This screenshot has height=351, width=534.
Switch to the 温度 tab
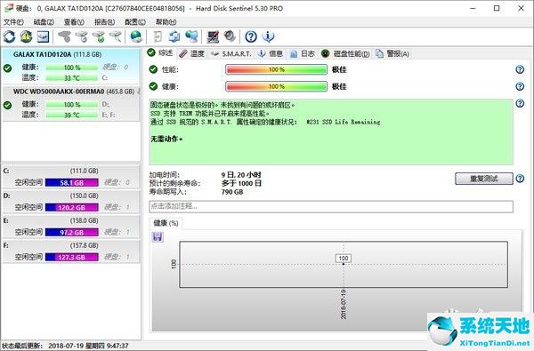tap(191, 53)
